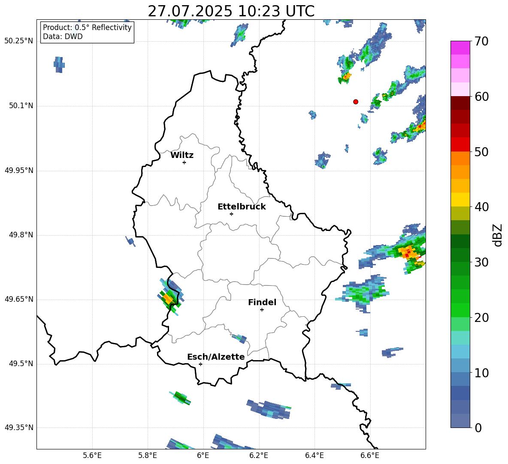The image size is (508, 464).
Task: Click the Findel location cross marker
Action: point(262,310)
